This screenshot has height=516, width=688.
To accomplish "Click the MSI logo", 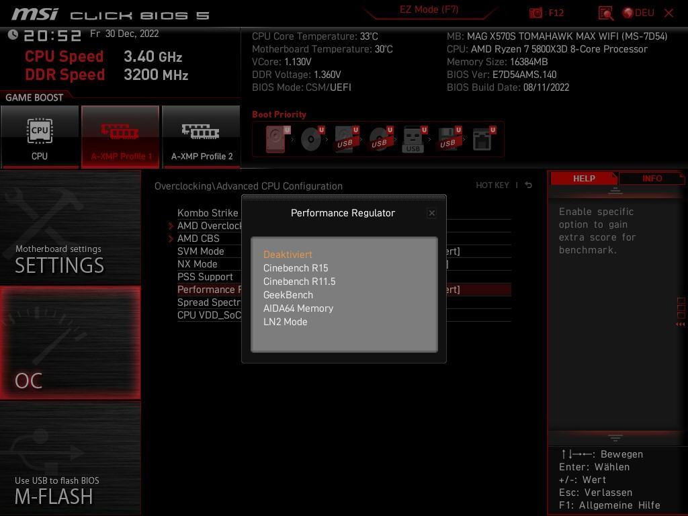I will pos(35,15).
